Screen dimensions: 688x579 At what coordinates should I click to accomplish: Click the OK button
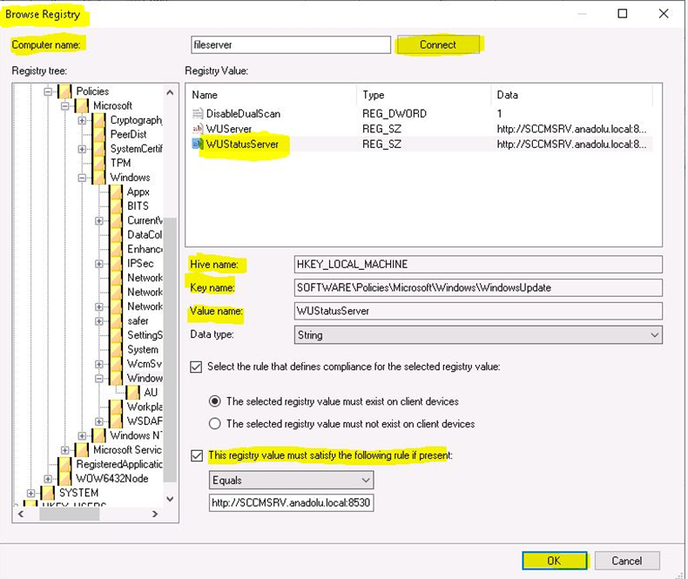tap(555, 561)
